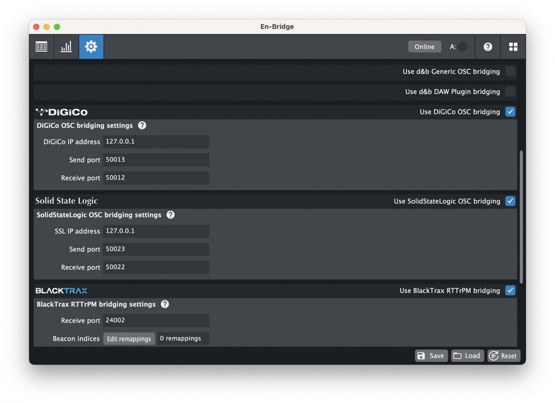Click the BlackTrax logo
This screenshot has width=555, height=403.
pos(61,291)
